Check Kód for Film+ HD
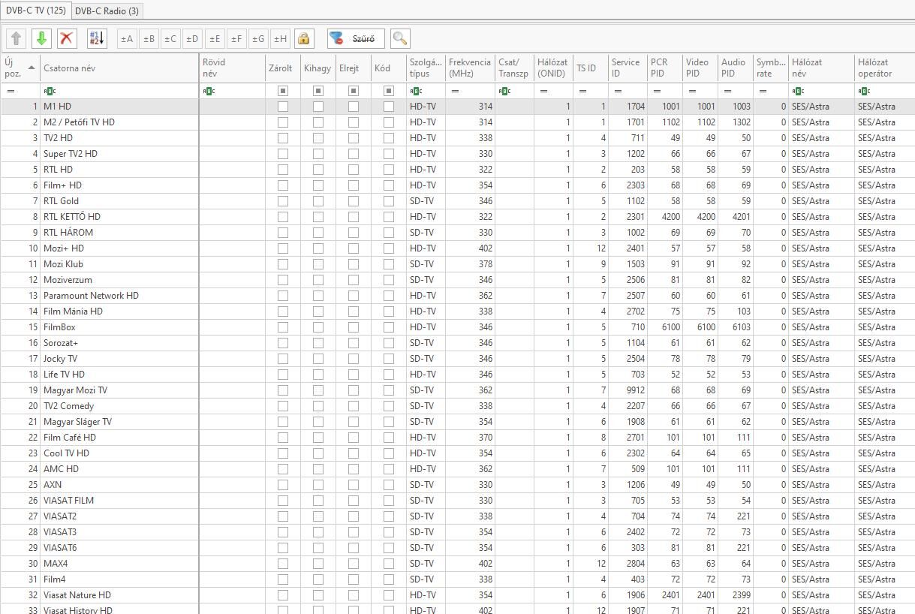915x614 pixels. [x=389, y=185]
